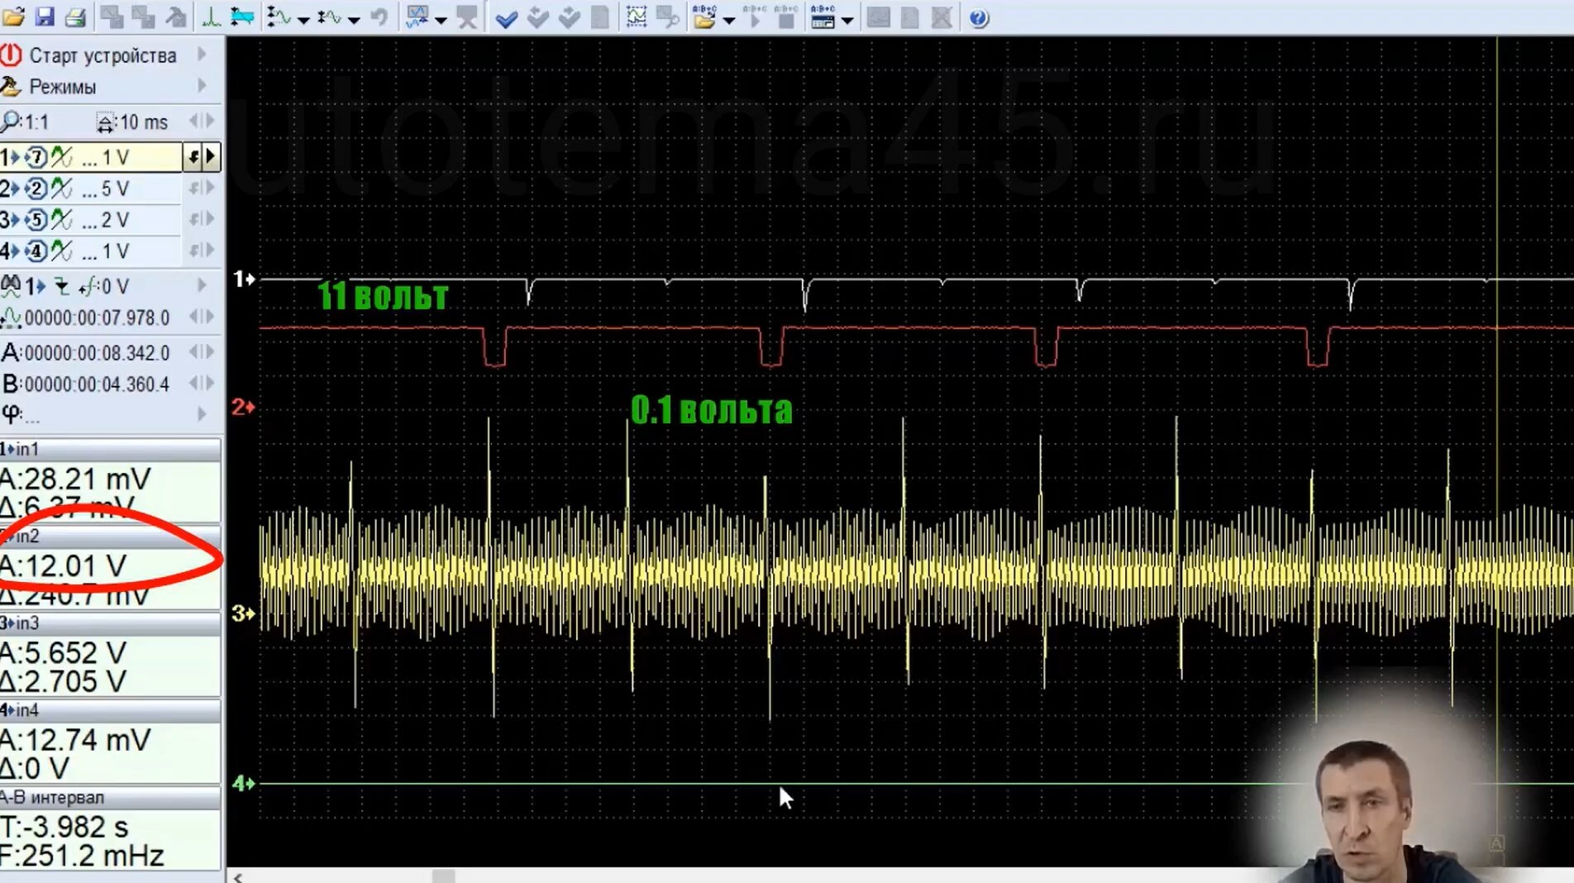Viewport: 1574px width, 883px height.
Task: Click the 1:1 zoom magnifier control
Action: pos(26,122)
